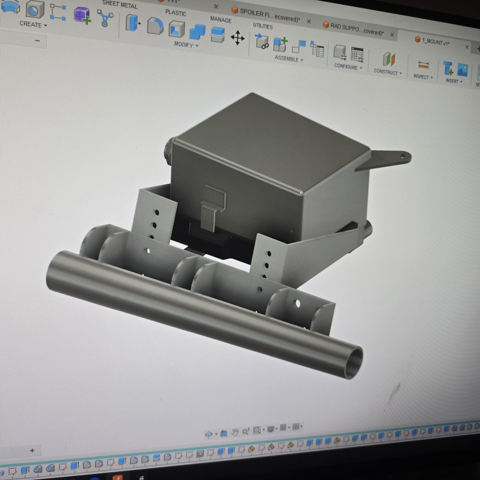Expand the CONFIGURE dropdown
This screenshot has width=480, height=480.
pyautogui.click(x=348, y=67)
